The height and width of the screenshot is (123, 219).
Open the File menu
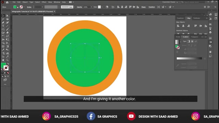click(14, 2)
